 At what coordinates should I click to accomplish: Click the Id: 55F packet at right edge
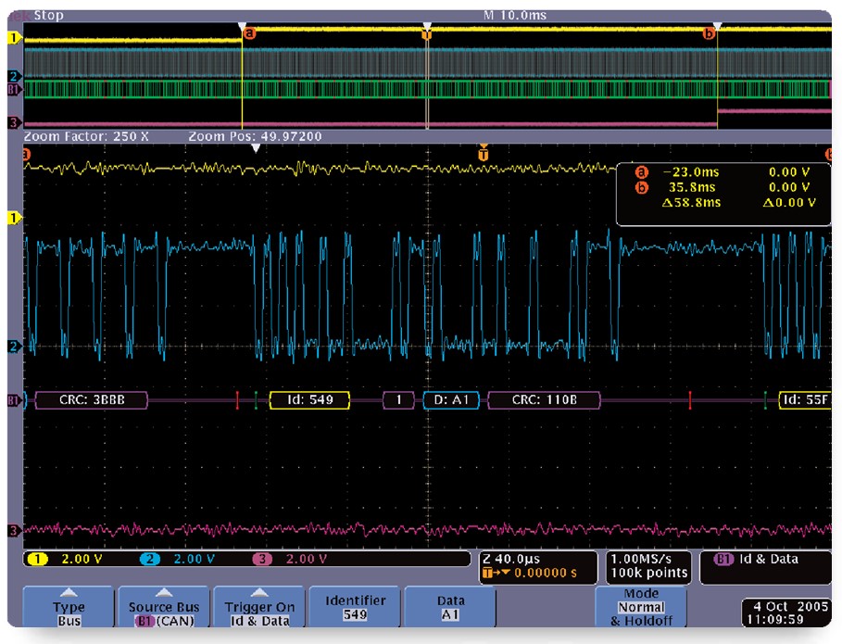click(x=803, y=400)
